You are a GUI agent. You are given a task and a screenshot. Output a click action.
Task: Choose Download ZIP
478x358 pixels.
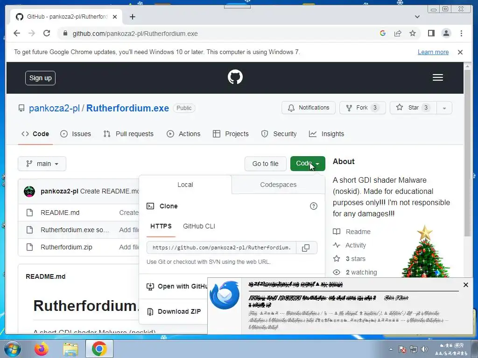pyautogui.click(x=174, y=311)
